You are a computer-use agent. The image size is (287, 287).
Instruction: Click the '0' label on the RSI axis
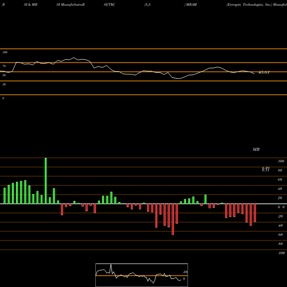(3, 98)
